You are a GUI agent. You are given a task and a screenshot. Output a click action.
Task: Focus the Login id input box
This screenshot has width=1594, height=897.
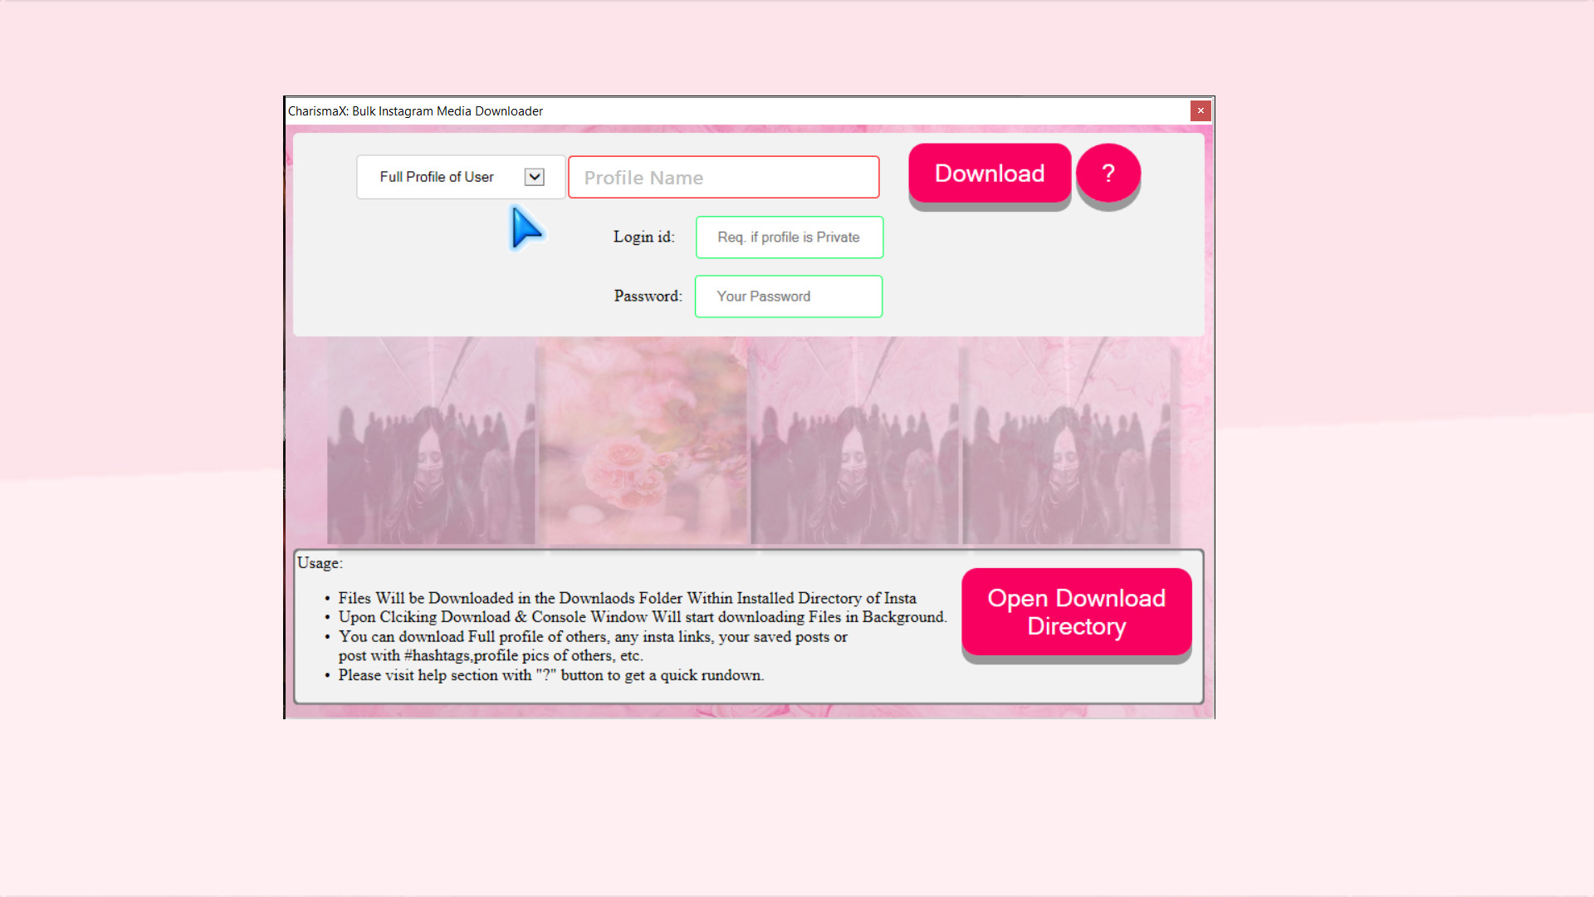click(788, 237)
